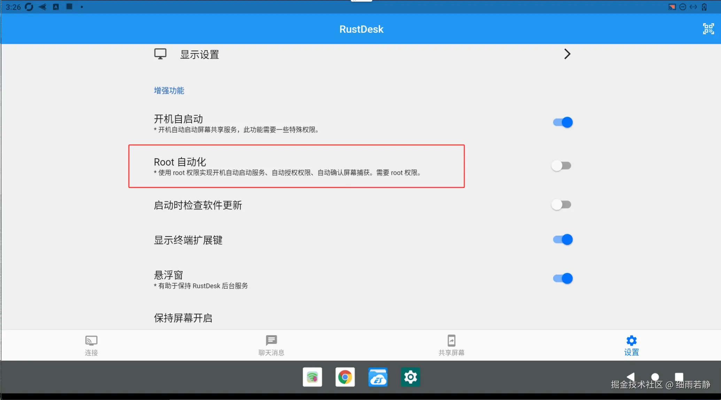The image size is (721, 400).
Task: Tap the Android back navigation button
Action: pos(630,377)
